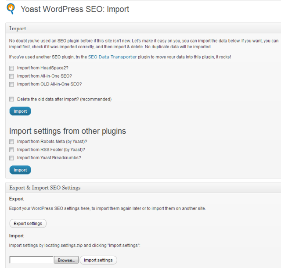Enable Delete the old data after import
281x268 pixels.
coord(11,99)
